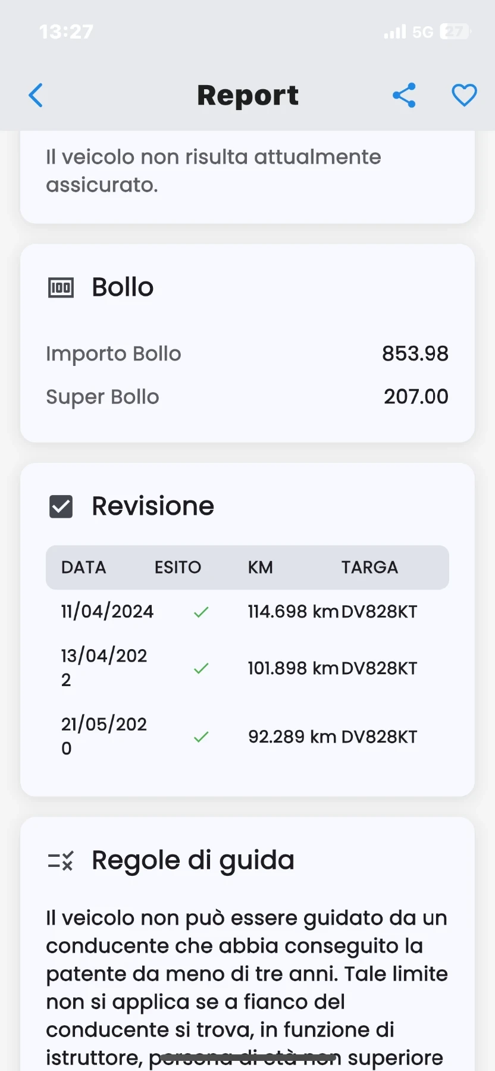Tap the 11/04/2024 revision date

(x=107, y=612)
